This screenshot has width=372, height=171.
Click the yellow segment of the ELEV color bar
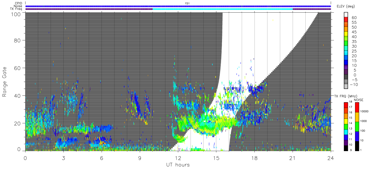pos(346,34)
